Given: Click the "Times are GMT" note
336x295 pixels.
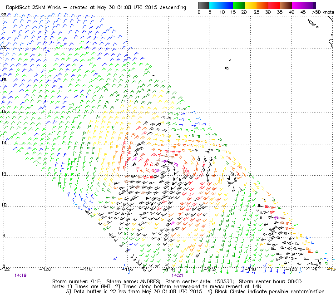Looking at the screenshot, I should [x=93, y=286].
